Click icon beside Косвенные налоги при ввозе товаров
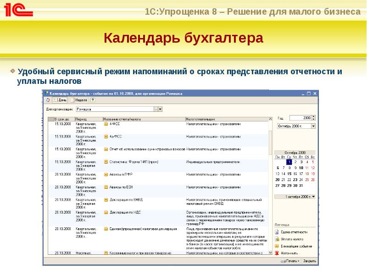 106,253
